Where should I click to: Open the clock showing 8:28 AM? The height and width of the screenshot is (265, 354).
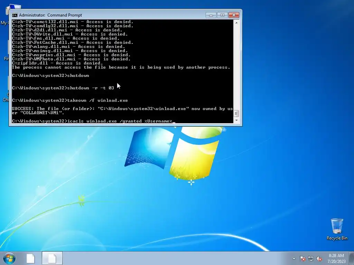pyautogui.click(x=336, y=258)
